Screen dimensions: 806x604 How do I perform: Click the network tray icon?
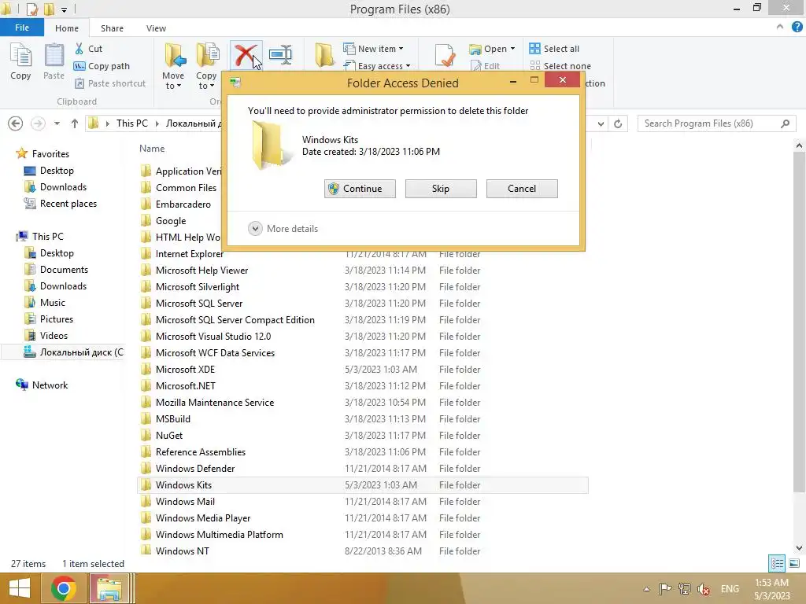(684, 588)
